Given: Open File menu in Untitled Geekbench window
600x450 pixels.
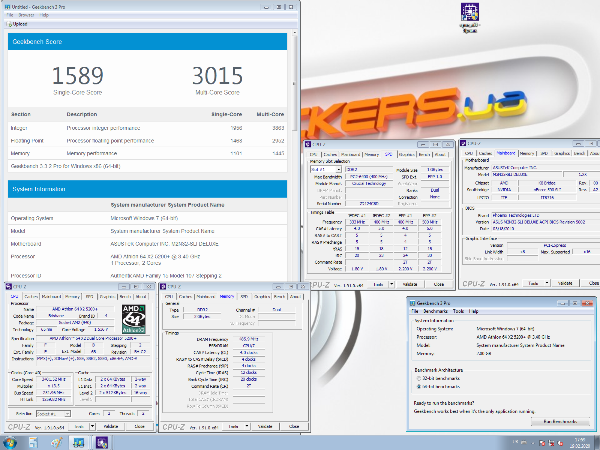Looking at the screenshot, I should tap(10, 15).
